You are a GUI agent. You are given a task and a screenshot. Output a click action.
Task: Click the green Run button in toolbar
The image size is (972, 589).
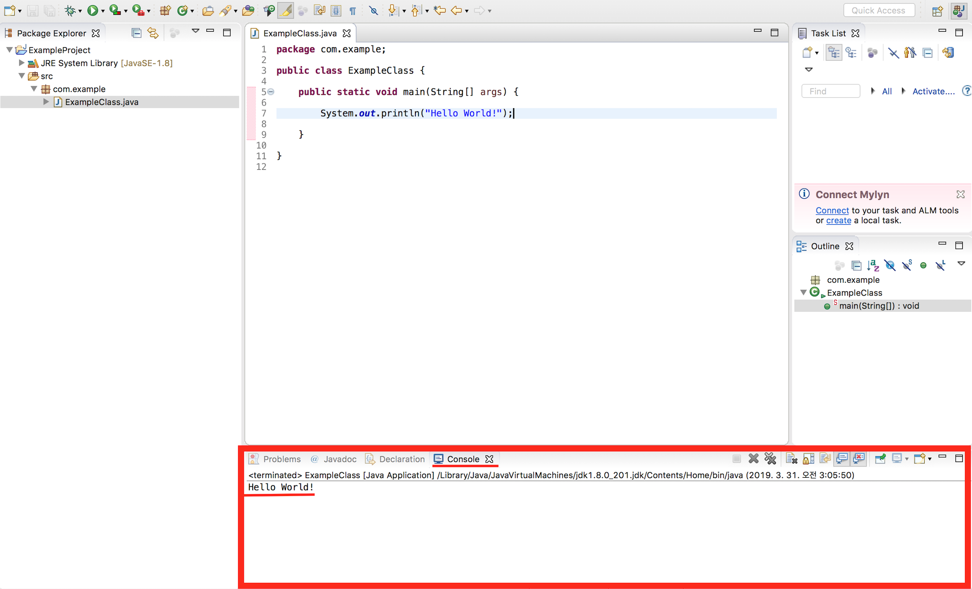(x=92, y=10)
